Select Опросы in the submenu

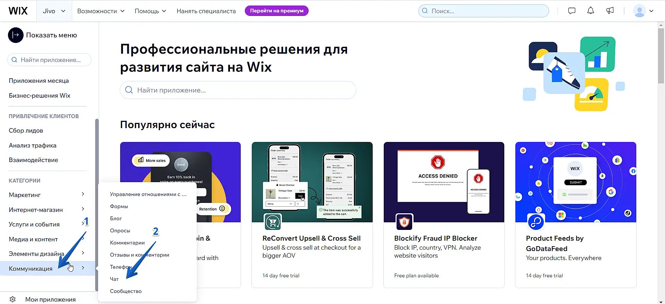tap(120, 231)
